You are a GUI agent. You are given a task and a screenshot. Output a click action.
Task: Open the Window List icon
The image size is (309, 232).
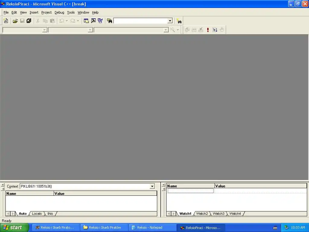[100, 21]
